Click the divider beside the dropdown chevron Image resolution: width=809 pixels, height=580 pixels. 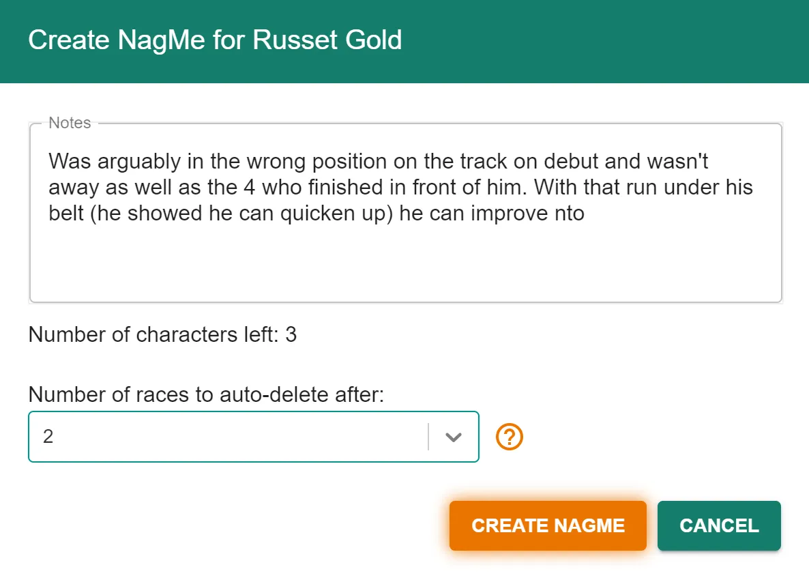tap(428, 437)
